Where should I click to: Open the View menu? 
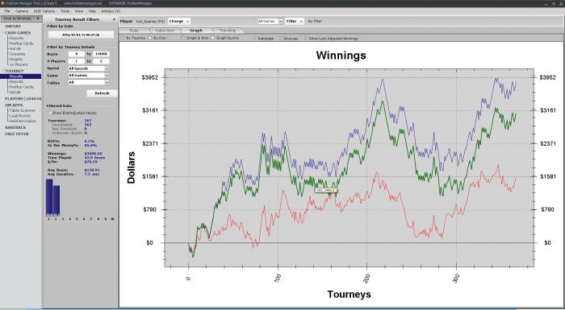79,11
